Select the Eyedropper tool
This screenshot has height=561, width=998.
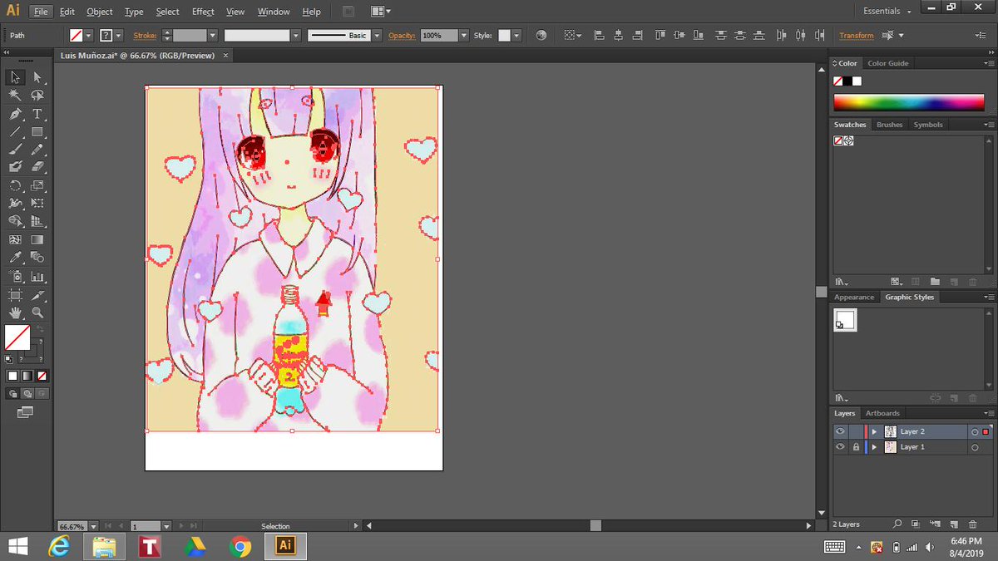tap(15, 258)
